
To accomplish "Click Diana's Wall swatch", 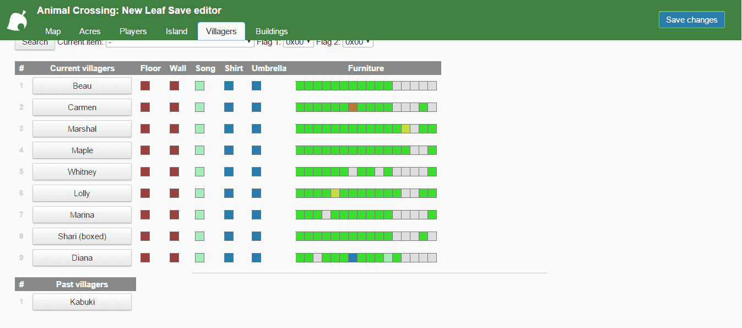I will point(174,258).
